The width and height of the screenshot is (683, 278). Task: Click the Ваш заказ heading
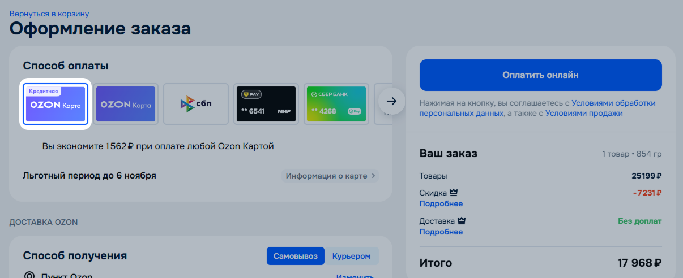449,154
